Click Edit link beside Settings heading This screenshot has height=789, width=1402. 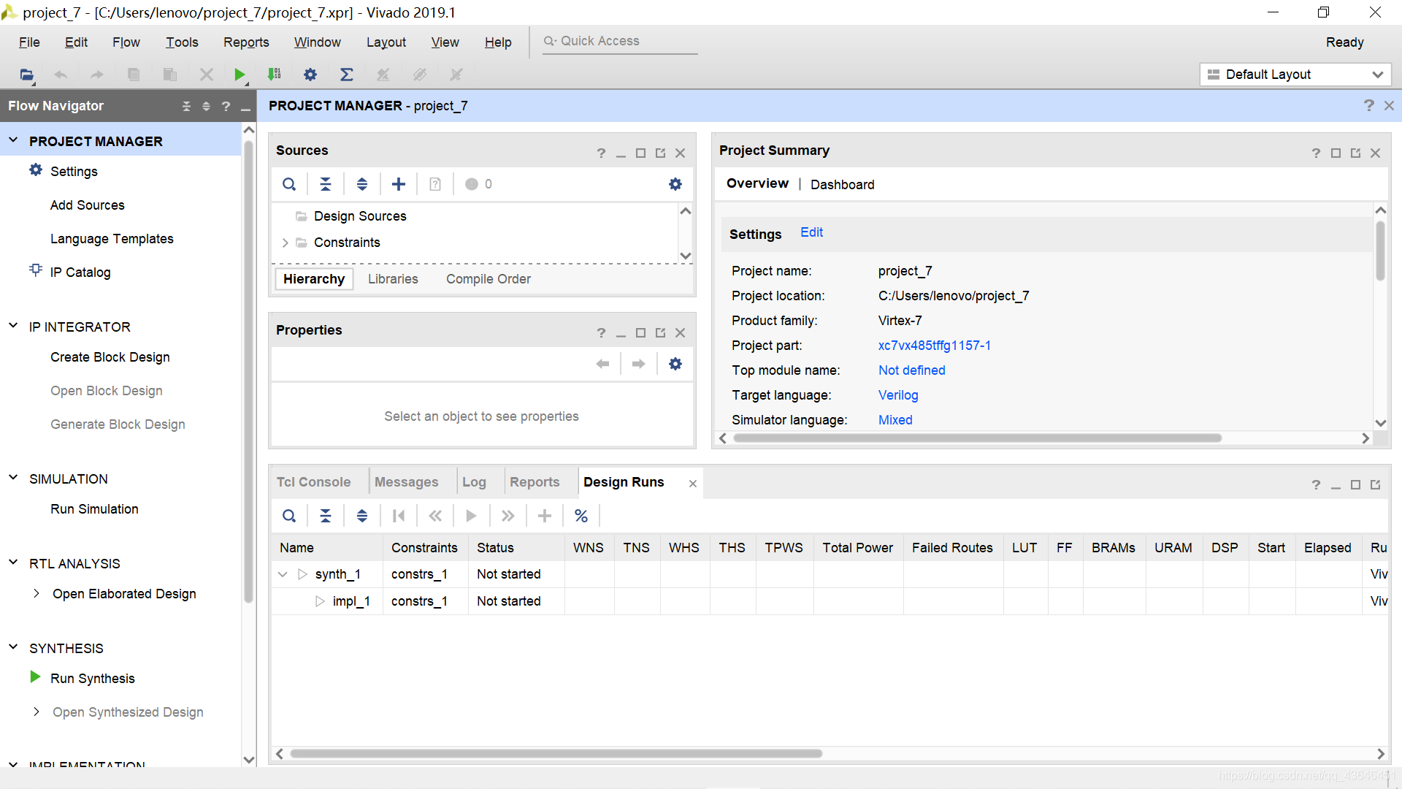click(811, 232)
